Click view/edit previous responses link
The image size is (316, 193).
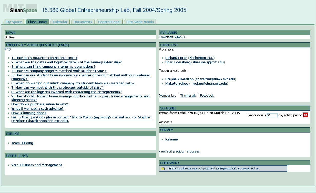pyautogui.click(x=179, y=151)
